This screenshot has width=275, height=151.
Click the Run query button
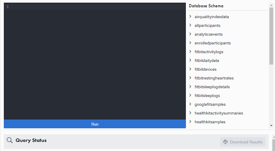coord(95,124)
